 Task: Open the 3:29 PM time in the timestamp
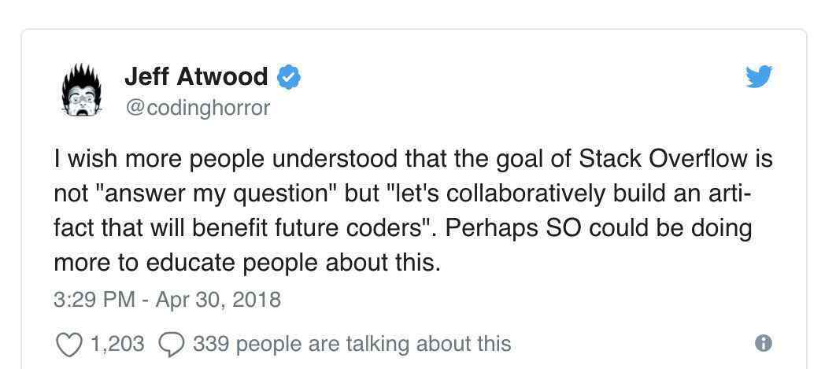(94, 300)
